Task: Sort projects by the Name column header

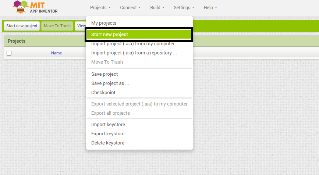Action: pos(56,53)
